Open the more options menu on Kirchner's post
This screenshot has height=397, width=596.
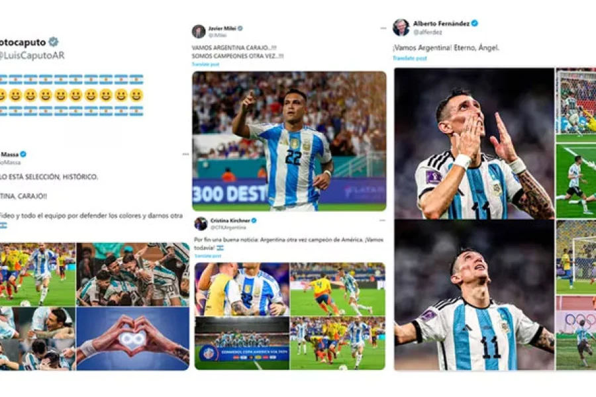tap(382, 220)
